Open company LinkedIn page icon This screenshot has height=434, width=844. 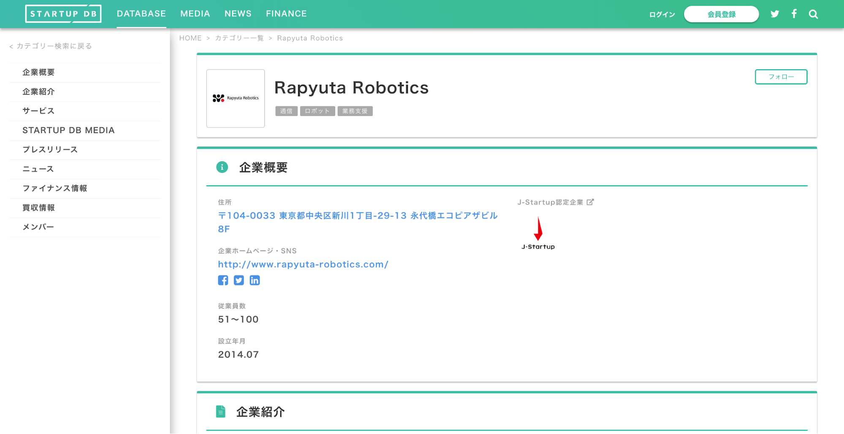[255, 280]
